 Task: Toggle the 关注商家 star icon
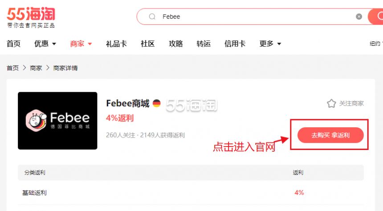331,104
